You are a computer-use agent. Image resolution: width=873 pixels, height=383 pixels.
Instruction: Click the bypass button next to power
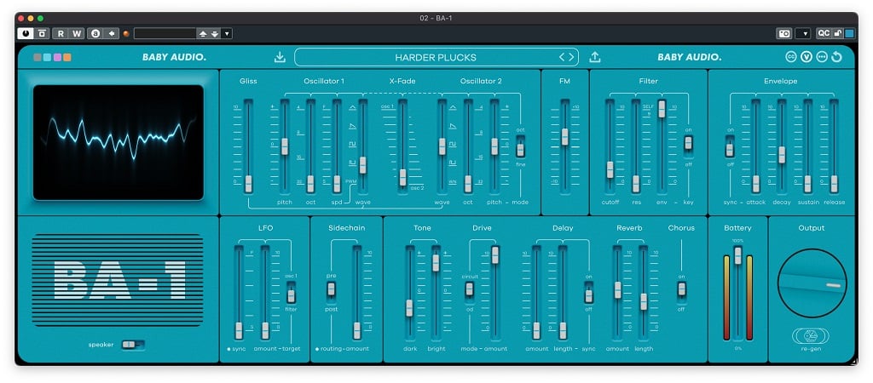(x=42, y=33)
